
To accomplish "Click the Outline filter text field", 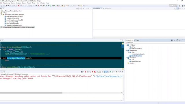I will (155, 43).
